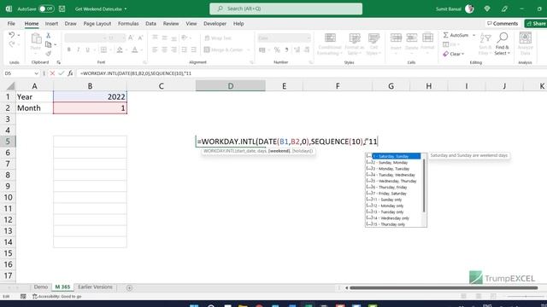This screenshot has height=307, width=547.
Task: Open the Borders dropdown
Action: point(110,50)
